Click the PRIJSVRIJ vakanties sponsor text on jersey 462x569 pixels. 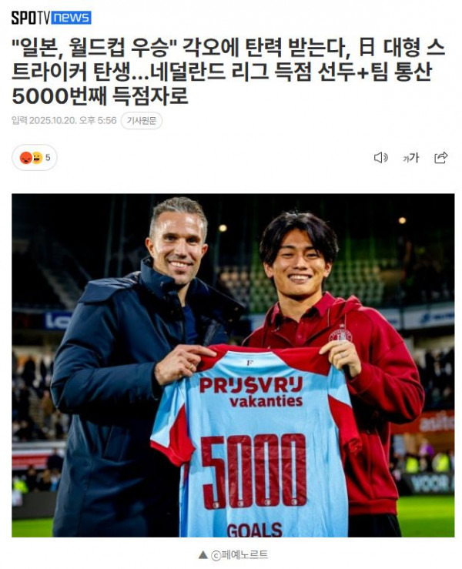[251, 392]
